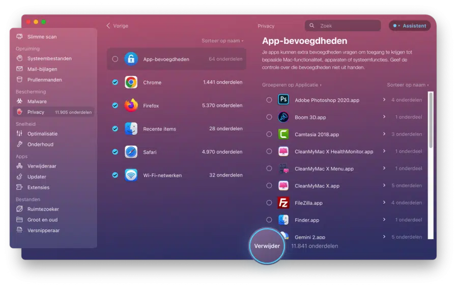Click the Groot en oud folder icon
Image resolution: width=458 pixels, height=288 pixels.
pyautogui.click(x=19, y=219)
